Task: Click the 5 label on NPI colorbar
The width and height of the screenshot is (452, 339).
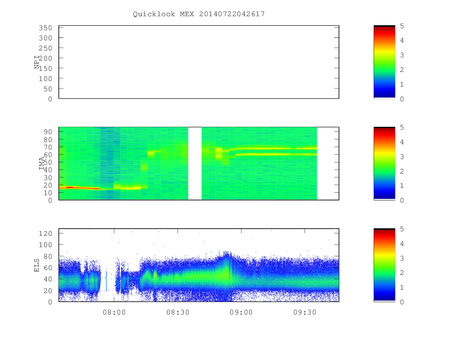Action: coord(402,26)
